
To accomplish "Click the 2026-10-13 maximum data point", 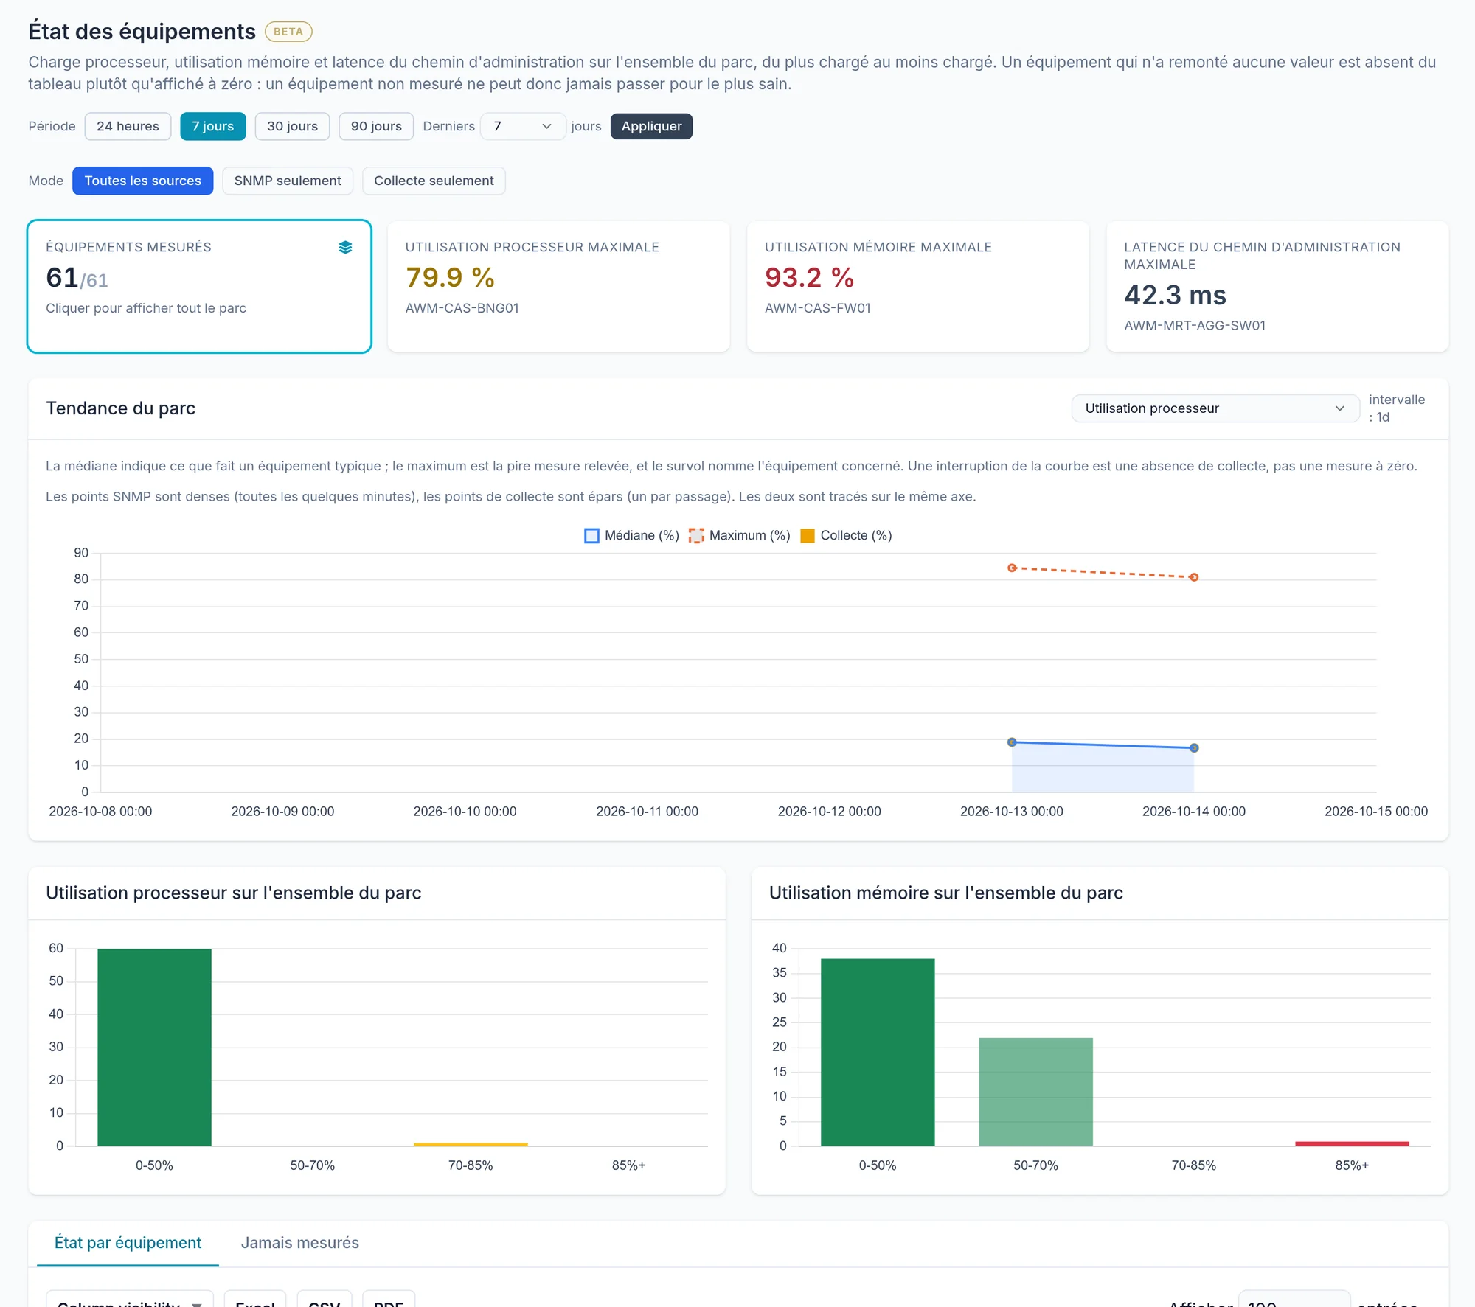I will [x=1012, y=568].
